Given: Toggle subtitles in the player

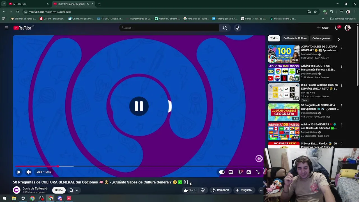Looking at the screenshot, I should point(231,172).
